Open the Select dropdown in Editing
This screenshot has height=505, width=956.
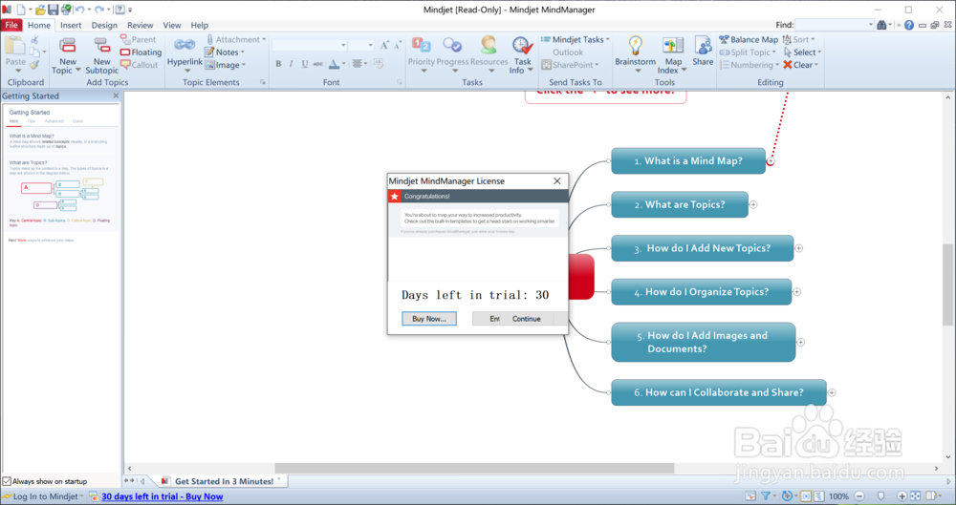(x=819, y=53)
